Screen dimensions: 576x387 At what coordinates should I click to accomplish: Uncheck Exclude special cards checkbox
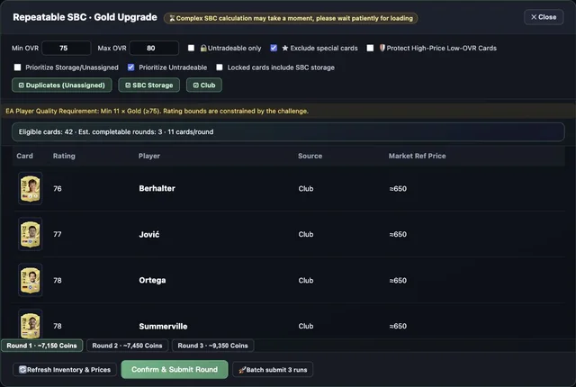[274, 48]
